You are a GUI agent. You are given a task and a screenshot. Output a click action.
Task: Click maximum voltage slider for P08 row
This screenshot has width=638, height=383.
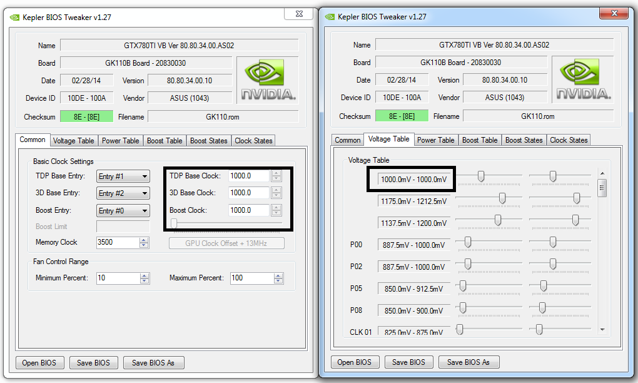(x=542, y=308)
